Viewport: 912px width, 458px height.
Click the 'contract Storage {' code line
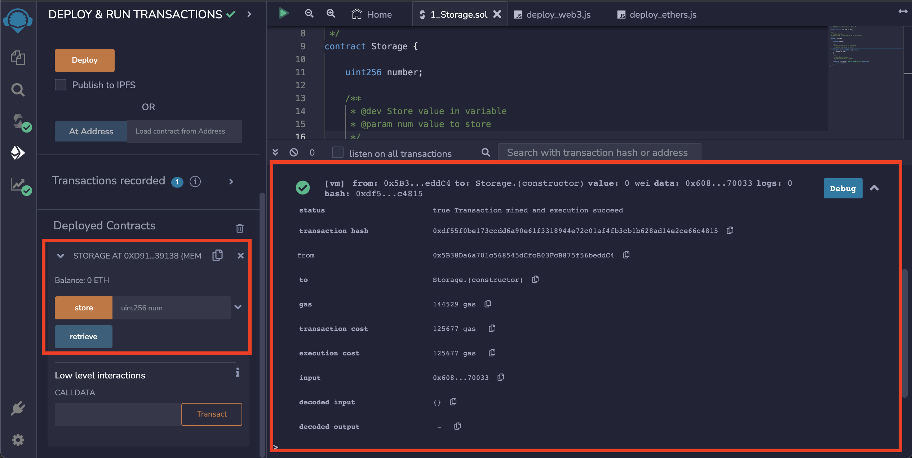pyautogui.click(x=371, y=46)
